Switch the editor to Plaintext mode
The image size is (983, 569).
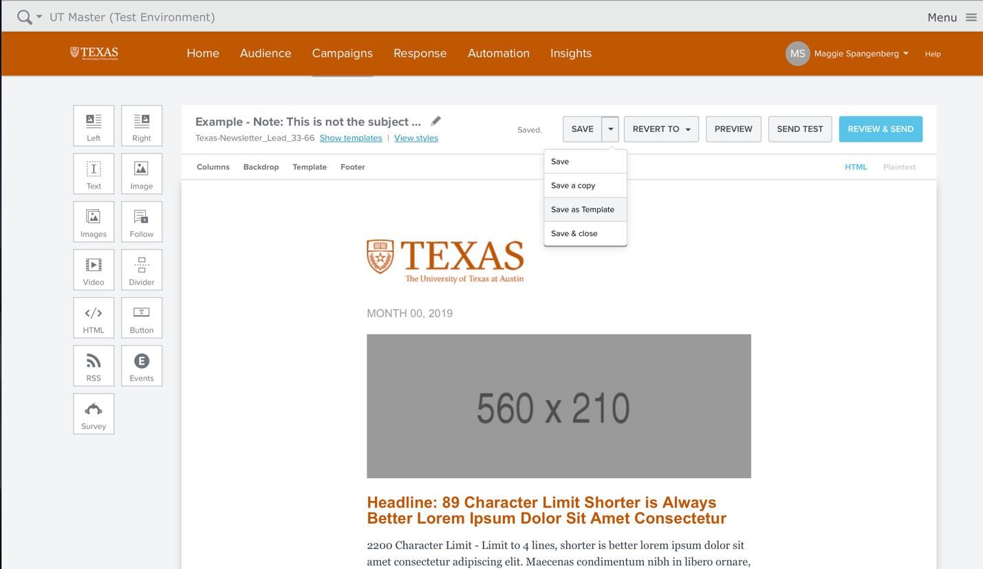click(899, 167)
